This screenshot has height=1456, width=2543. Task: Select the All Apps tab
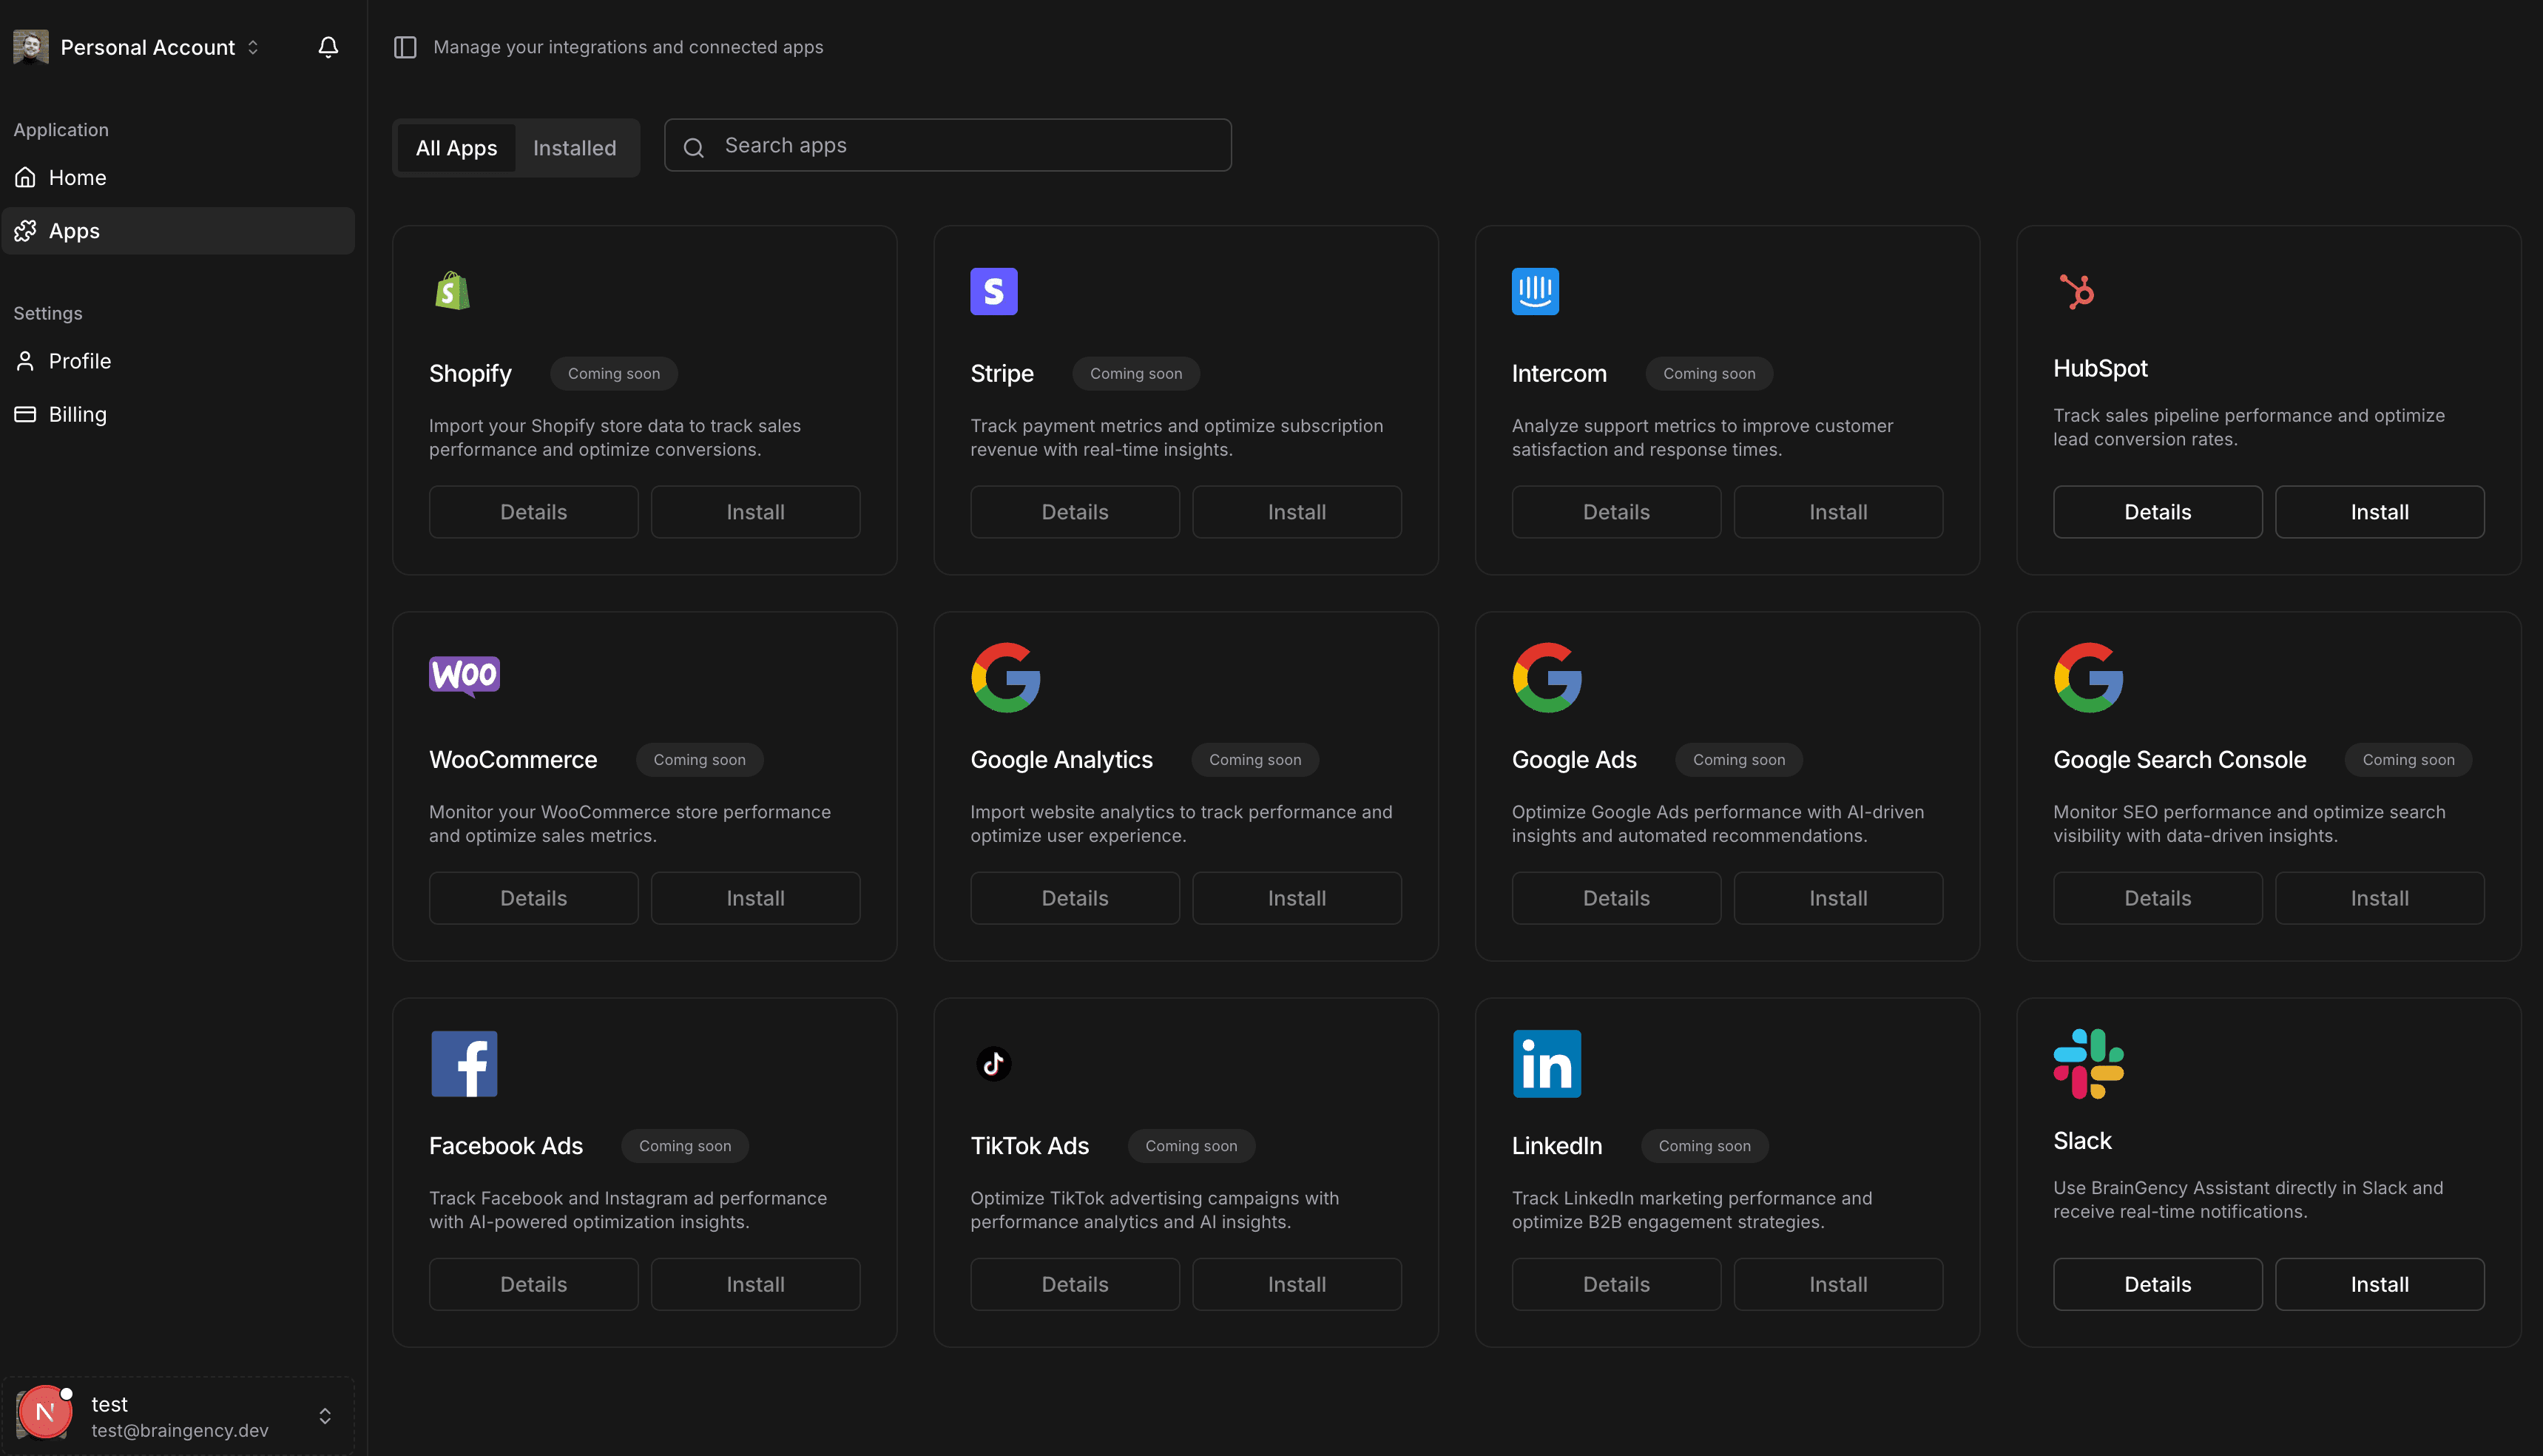click(456, 148)
